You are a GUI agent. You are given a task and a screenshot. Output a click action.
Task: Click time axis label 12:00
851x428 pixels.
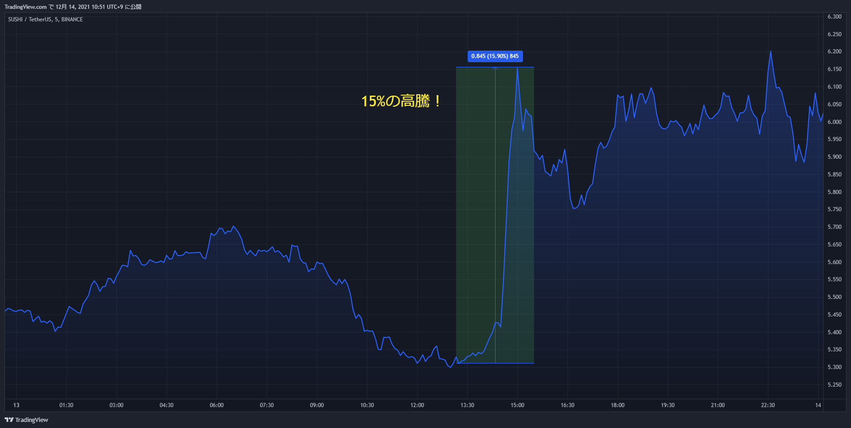click(417, 405)
